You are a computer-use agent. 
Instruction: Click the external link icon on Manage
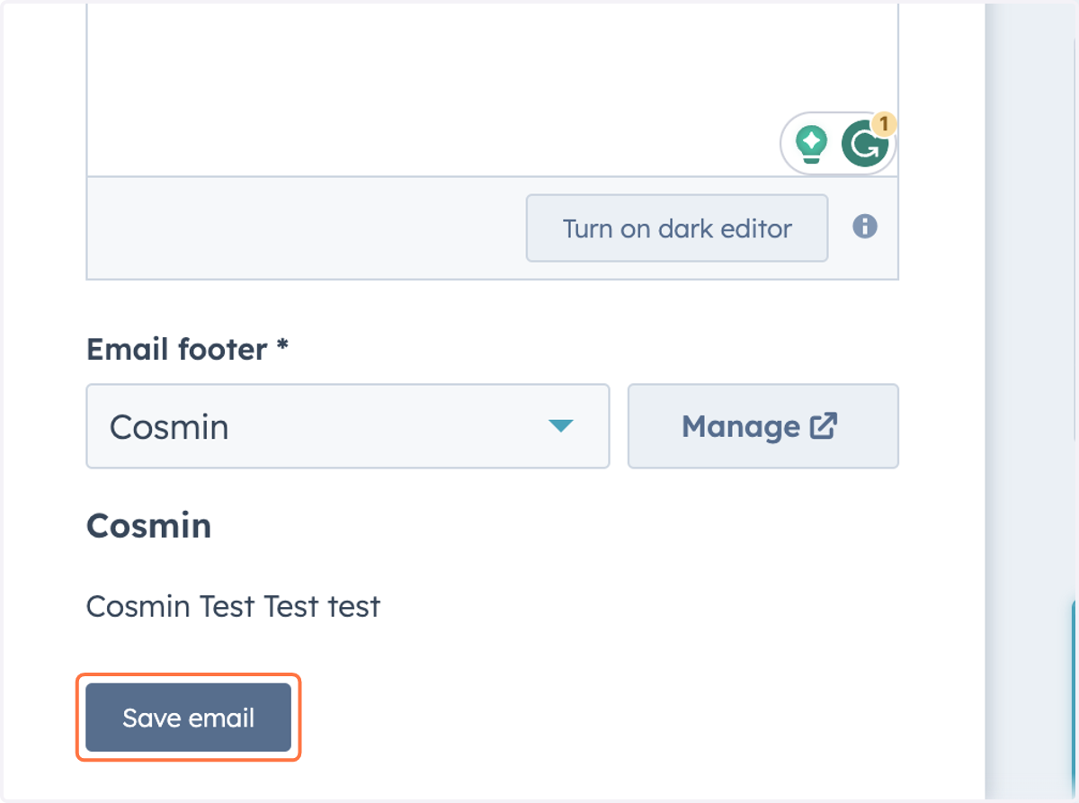(824, 425)
